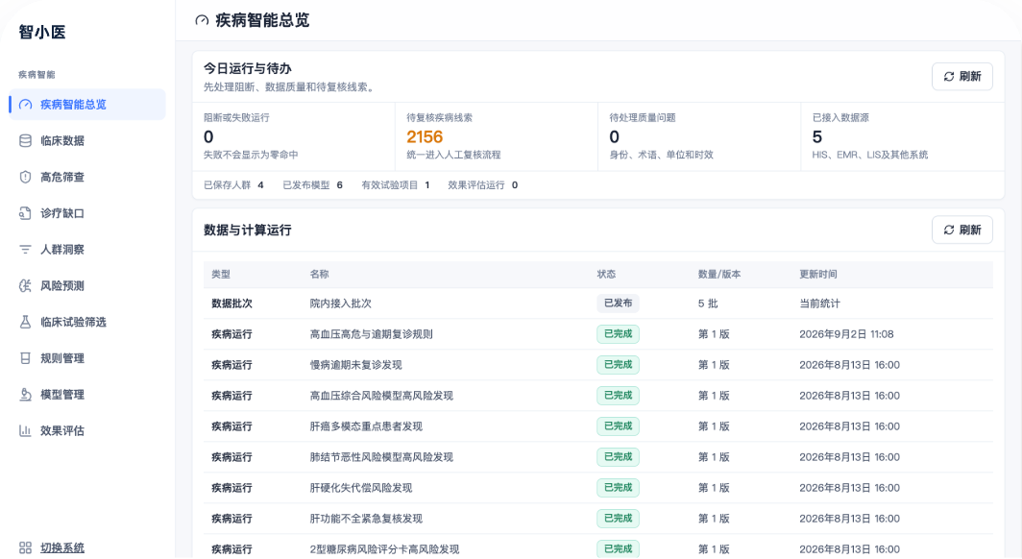Select row 肝癌多模态重点患者发现
The image size is (1022, 559).
(x=598, y=426)
